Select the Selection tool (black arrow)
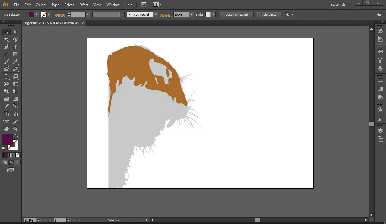Viewport: 386px width, 224px height. (x=6, y=32)
